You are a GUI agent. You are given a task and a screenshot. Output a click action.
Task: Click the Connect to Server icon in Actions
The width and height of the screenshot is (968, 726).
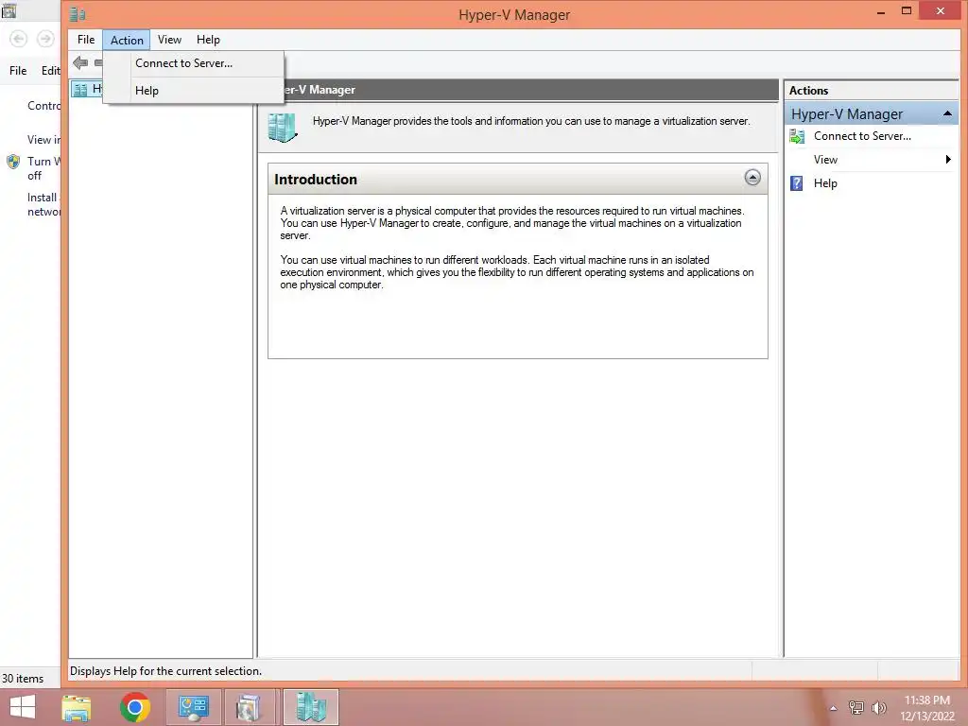[797, 136]
